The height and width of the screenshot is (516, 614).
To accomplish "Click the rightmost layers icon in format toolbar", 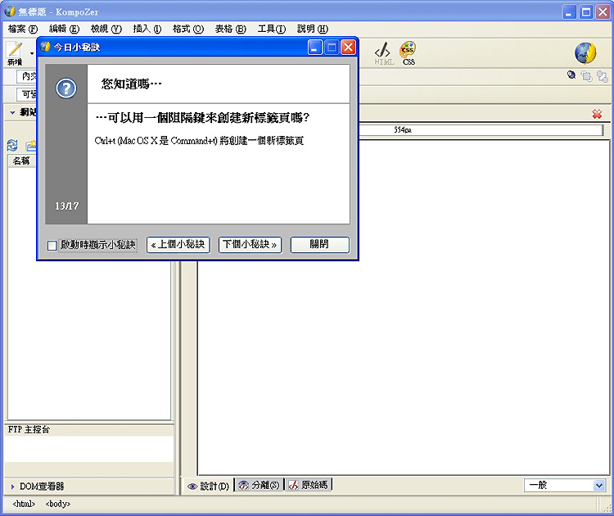I will (603, 76).
